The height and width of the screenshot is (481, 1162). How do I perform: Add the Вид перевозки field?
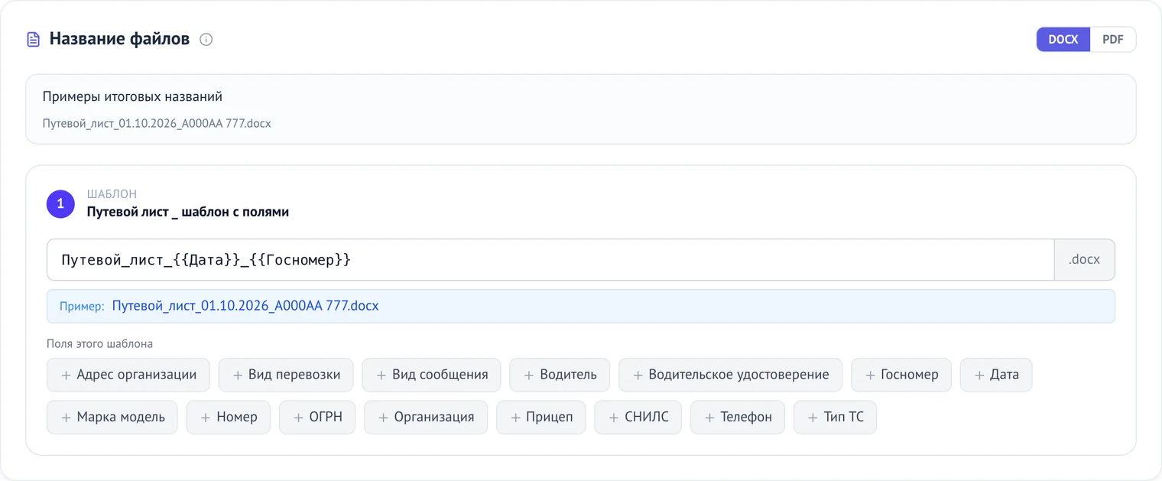point(286,375)
